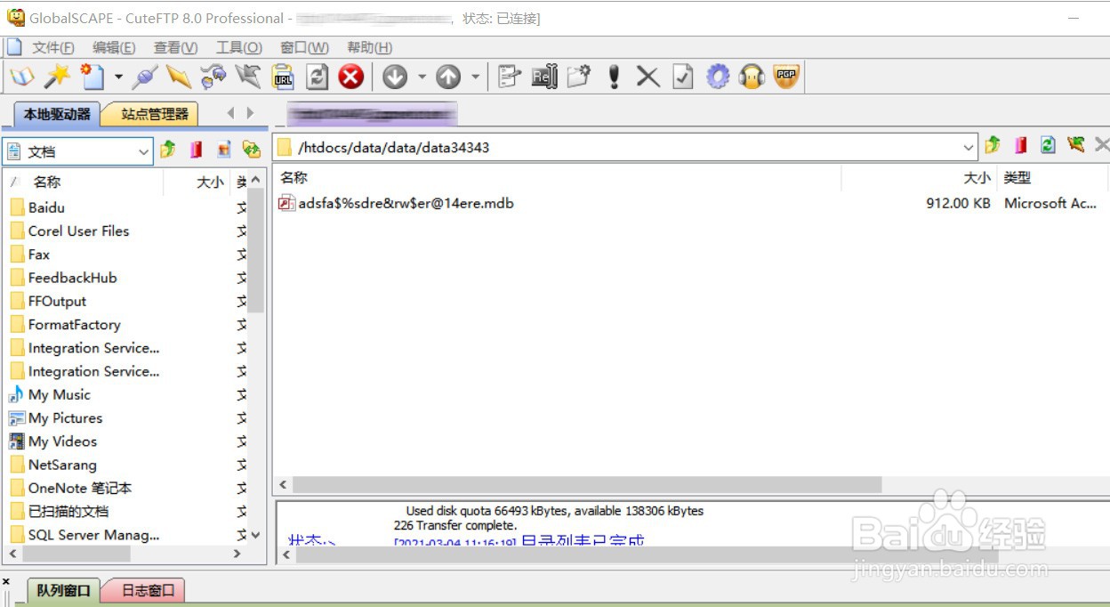The width and height of the screenshot is (1110, 607).
Task: Open file properties checkmark page icon
Action: 682,77
